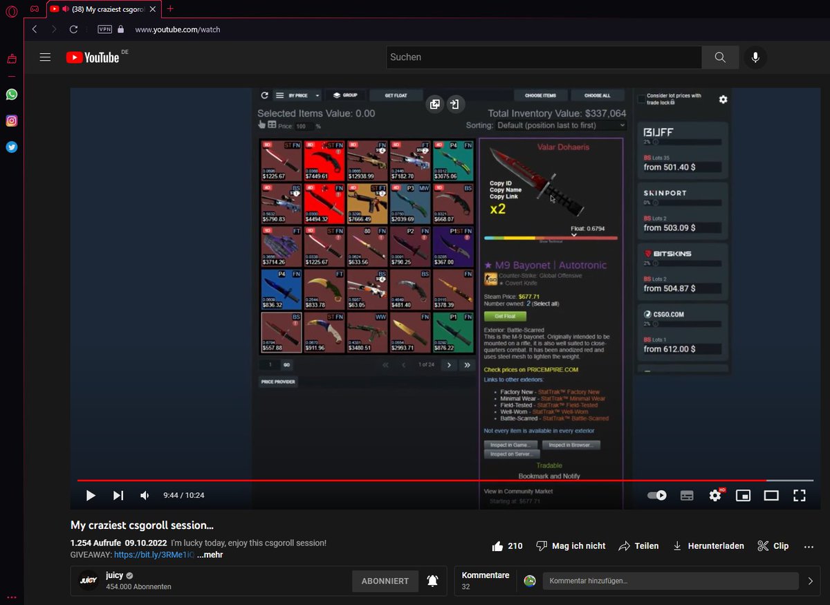Screen dimensions: 830x605
Task: Enter fullscreen mode
Action: (800, 495)
